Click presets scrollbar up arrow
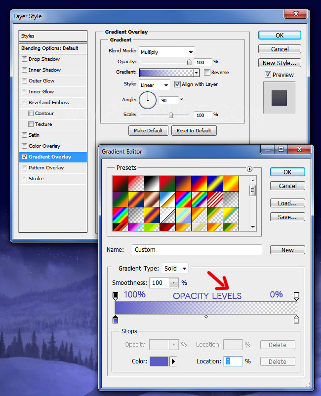 click(x=253, y=180)
